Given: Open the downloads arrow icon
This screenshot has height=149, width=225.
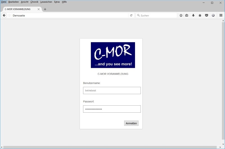Looking at the screenshot, I should [193, 15].
